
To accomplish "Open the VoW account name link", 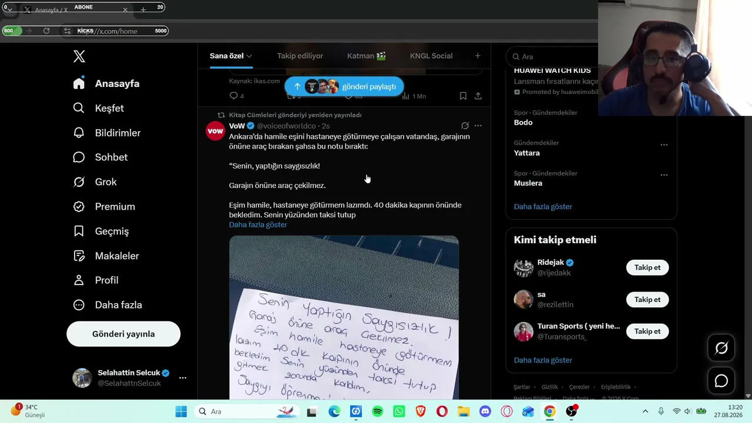I will pos(237,126).
